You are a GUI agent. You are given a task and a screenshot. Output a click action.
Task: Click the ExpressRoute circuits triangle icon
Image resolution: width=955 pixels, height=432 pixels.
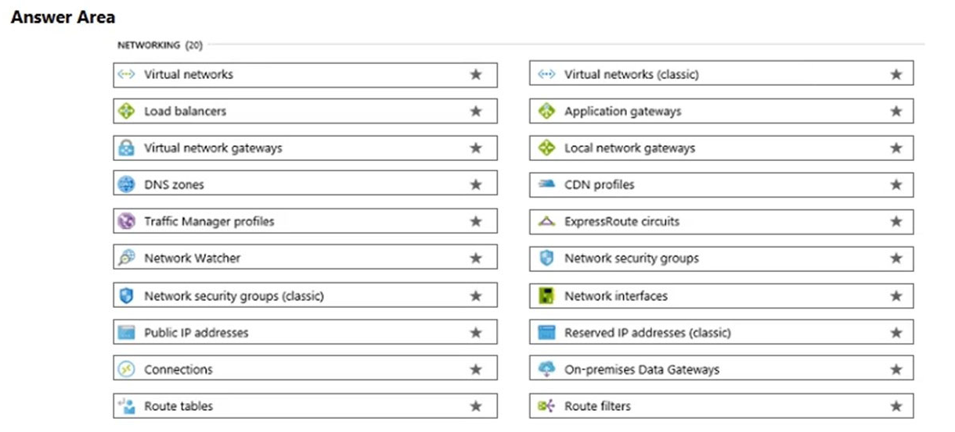pos(546,222)
